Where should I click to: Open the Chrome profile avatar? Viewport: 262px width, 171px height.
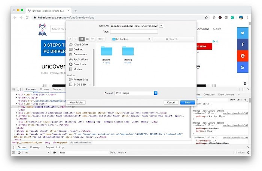pyautogui.click(x=241, y=18)
